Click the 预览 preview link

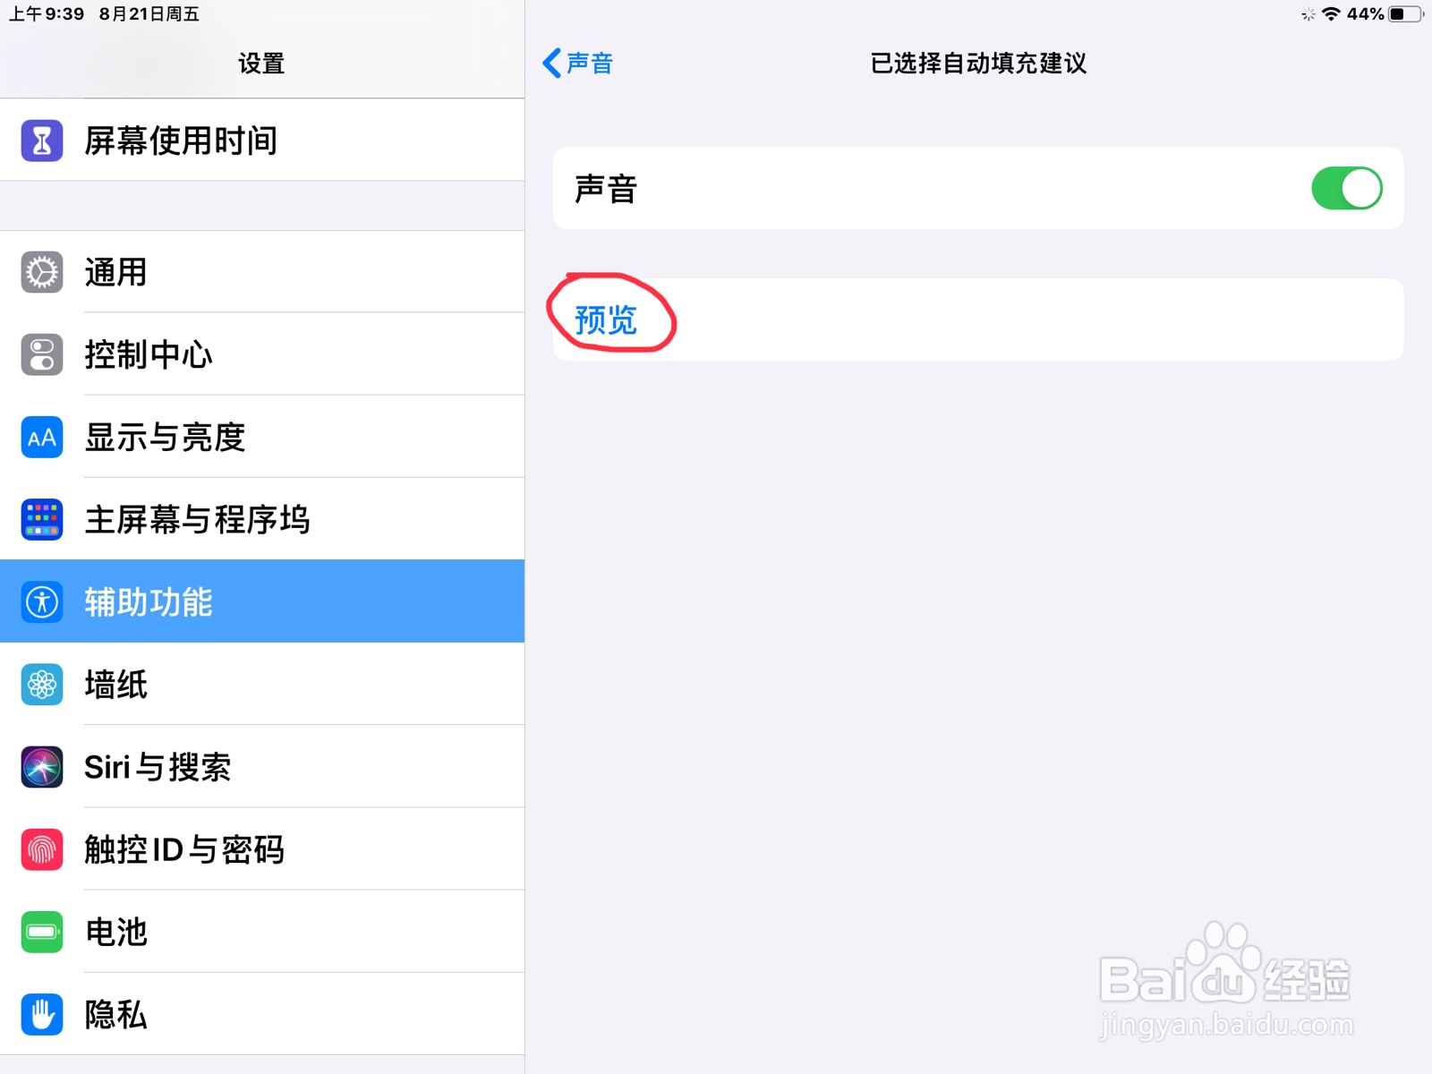[x=606, y=320]
